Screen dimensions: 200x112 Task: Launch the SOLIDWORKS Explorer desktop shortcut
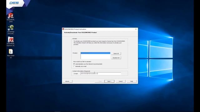pos(11,41)
